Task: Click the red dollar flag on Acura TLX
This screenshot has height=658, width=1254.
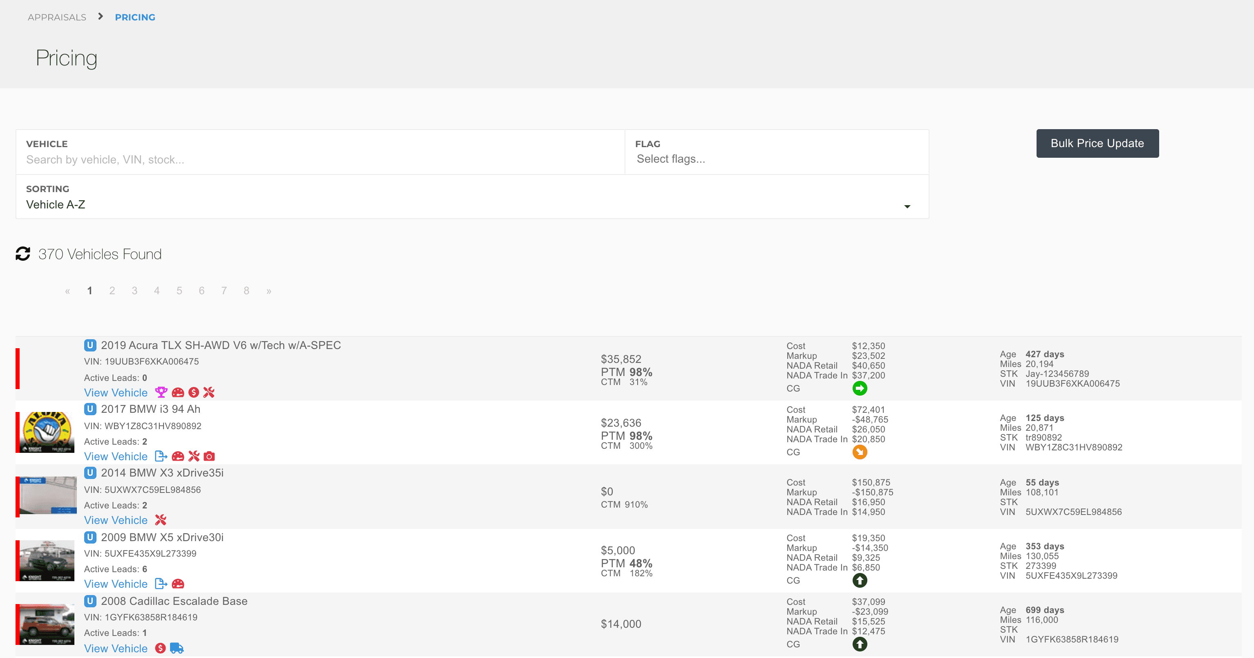Action: point(194,392)
